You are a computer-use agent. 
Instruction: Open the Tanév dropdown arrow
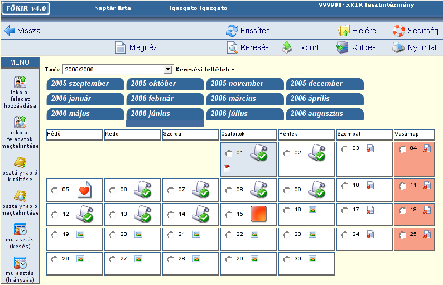pos(168,69)
